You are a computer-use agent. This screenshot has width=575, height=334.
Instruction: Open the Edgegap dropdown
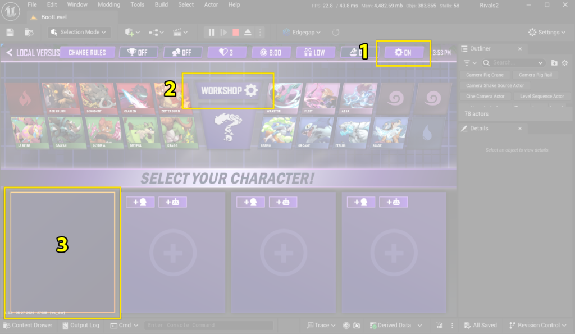tap(302, 32)
